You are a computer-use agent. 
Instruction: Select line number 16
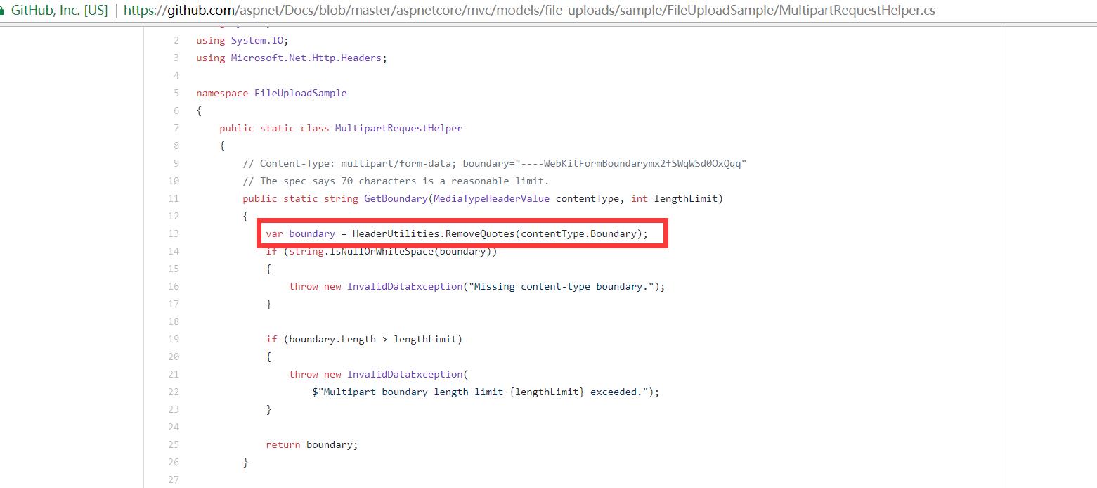(174, 286)
